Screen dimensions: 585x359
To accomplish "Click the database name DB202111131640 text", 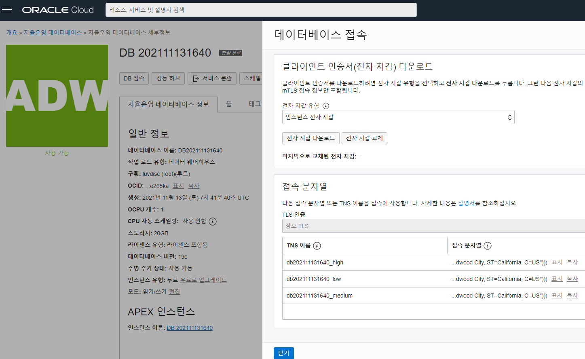I will (x=200, y=150).
